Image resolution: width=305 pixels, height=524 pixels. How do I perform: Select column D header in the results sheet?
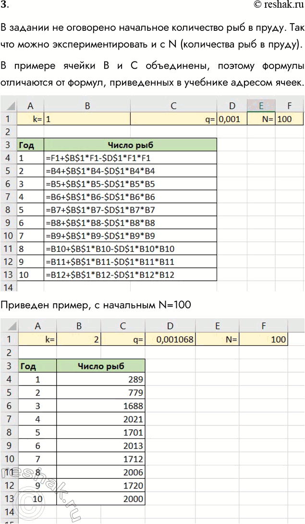(171, 326)
